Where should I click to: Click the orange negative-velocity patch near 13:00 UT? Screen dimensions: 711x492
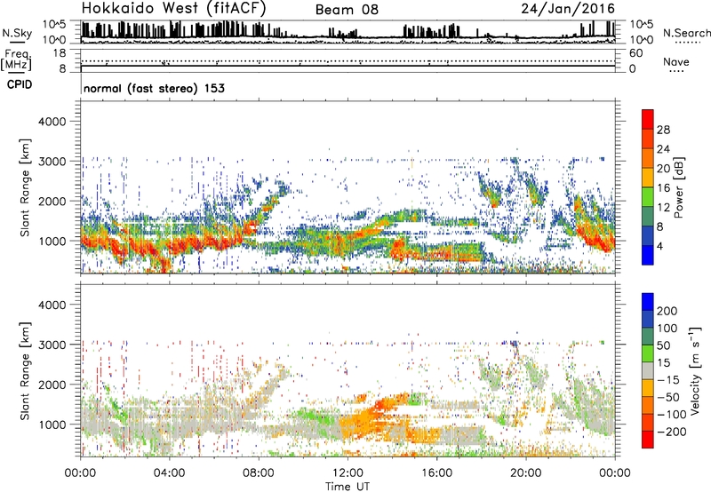[x=368, y=419]
